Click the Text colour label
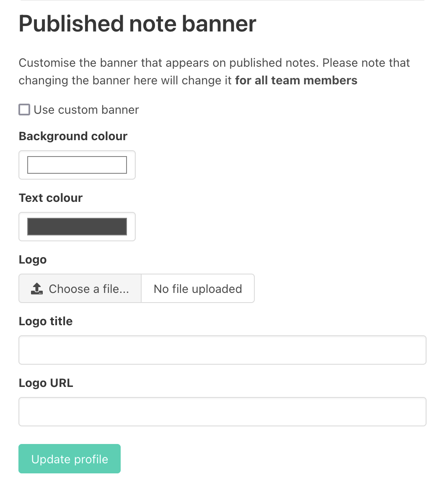Viewport: 445px width, 491px height. pos(50,198)
